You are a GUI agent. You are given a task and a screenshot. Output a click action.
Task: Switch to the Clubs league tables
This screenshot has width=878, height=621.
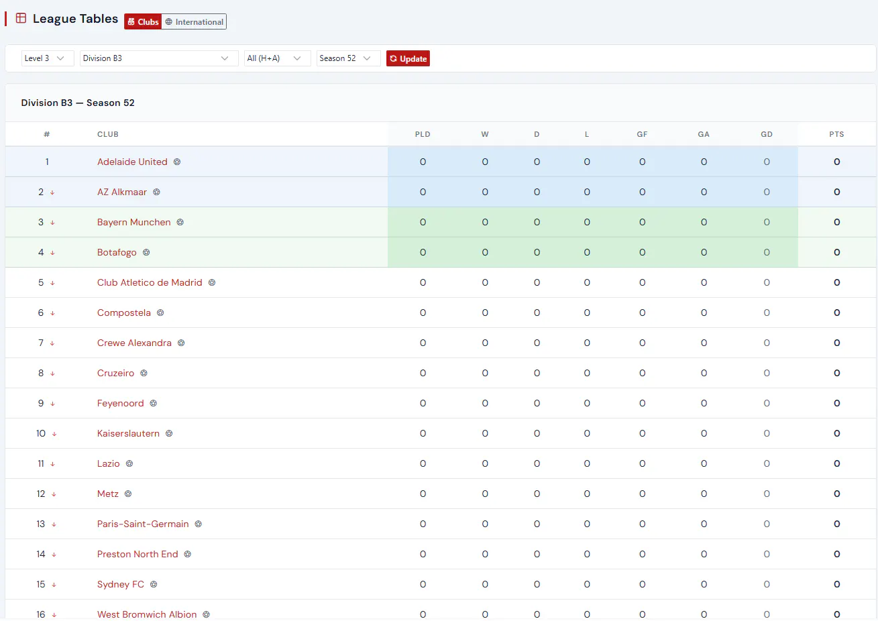click(x=143, y=21)
